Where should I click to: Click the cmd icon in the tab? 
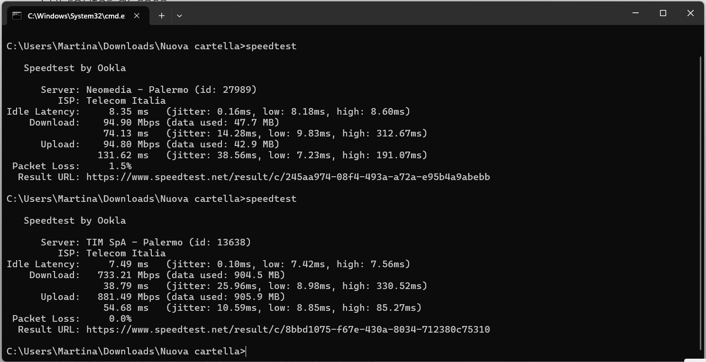[17, 16]
